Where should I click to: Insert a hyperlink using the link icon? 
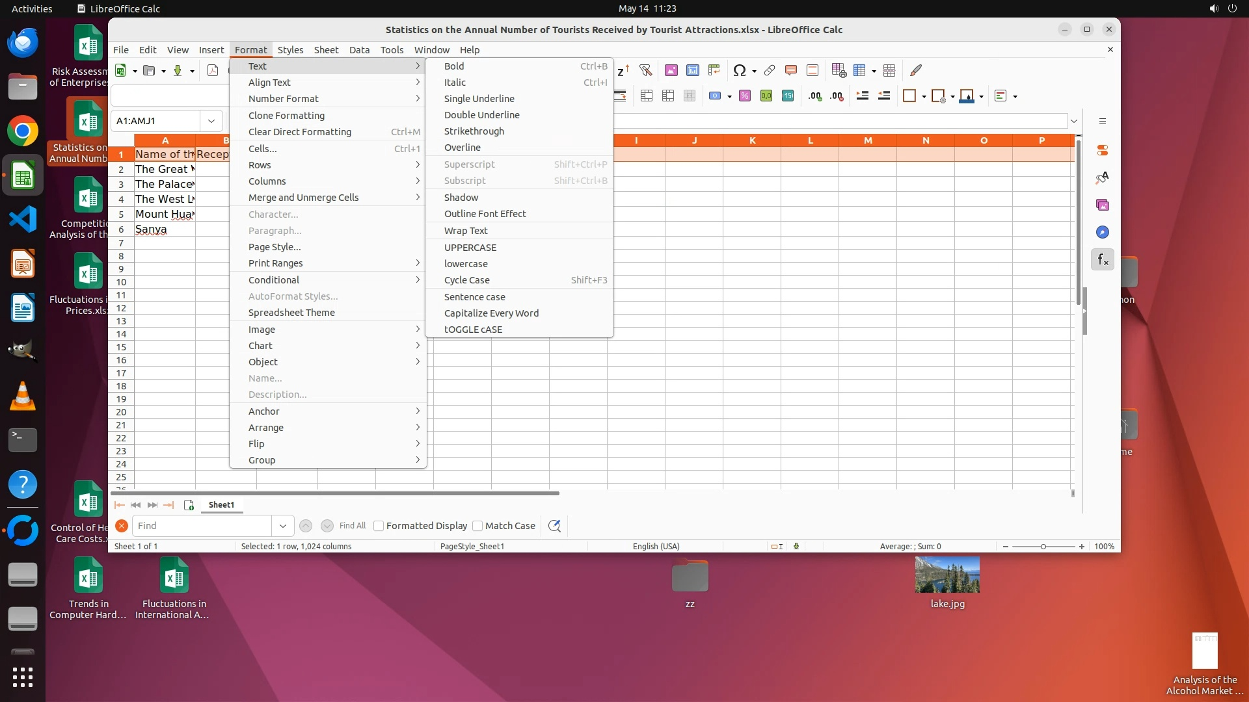(770, 70)
